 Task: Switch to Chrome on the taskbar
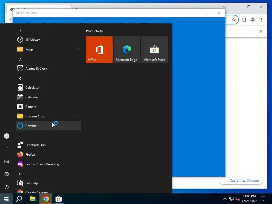coord(46,199)
